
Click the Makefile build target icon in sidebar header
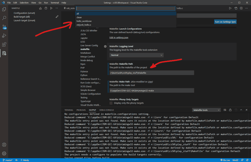point(40,8)
